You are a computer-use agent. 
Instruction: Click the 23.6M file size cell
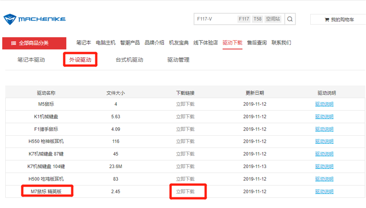click(116, 167)
